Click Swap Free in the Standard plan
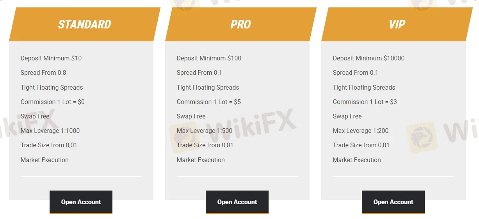The width and height of the screenshot is (479, 219). coord(35,116)
